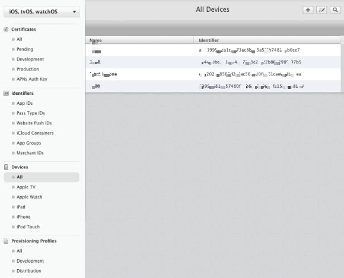Sort by Name column header
This screenshot has width=344, height=278.
point(139,40)
